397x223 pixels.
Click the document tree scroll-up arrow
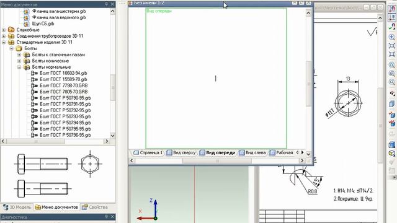pyautogui.click(x=113, y=11)
